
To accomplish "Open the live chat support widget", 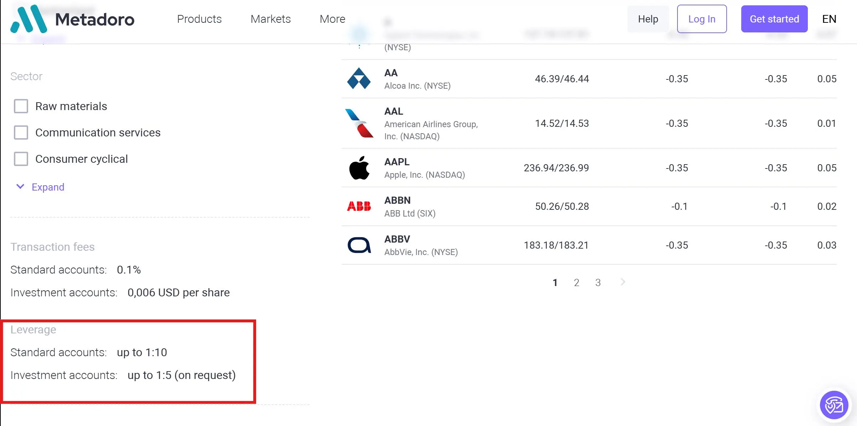I will pyautogui.click(x=834, y=405).
